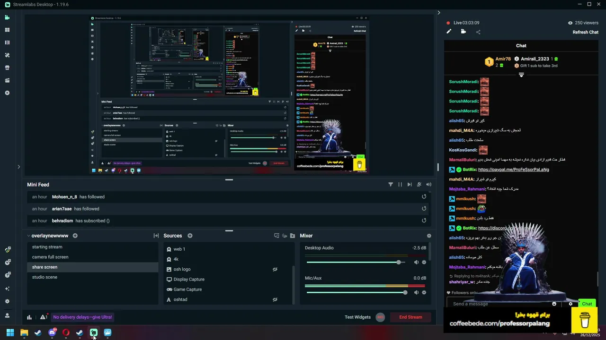Replay the behradism subscribe alert

424,221
